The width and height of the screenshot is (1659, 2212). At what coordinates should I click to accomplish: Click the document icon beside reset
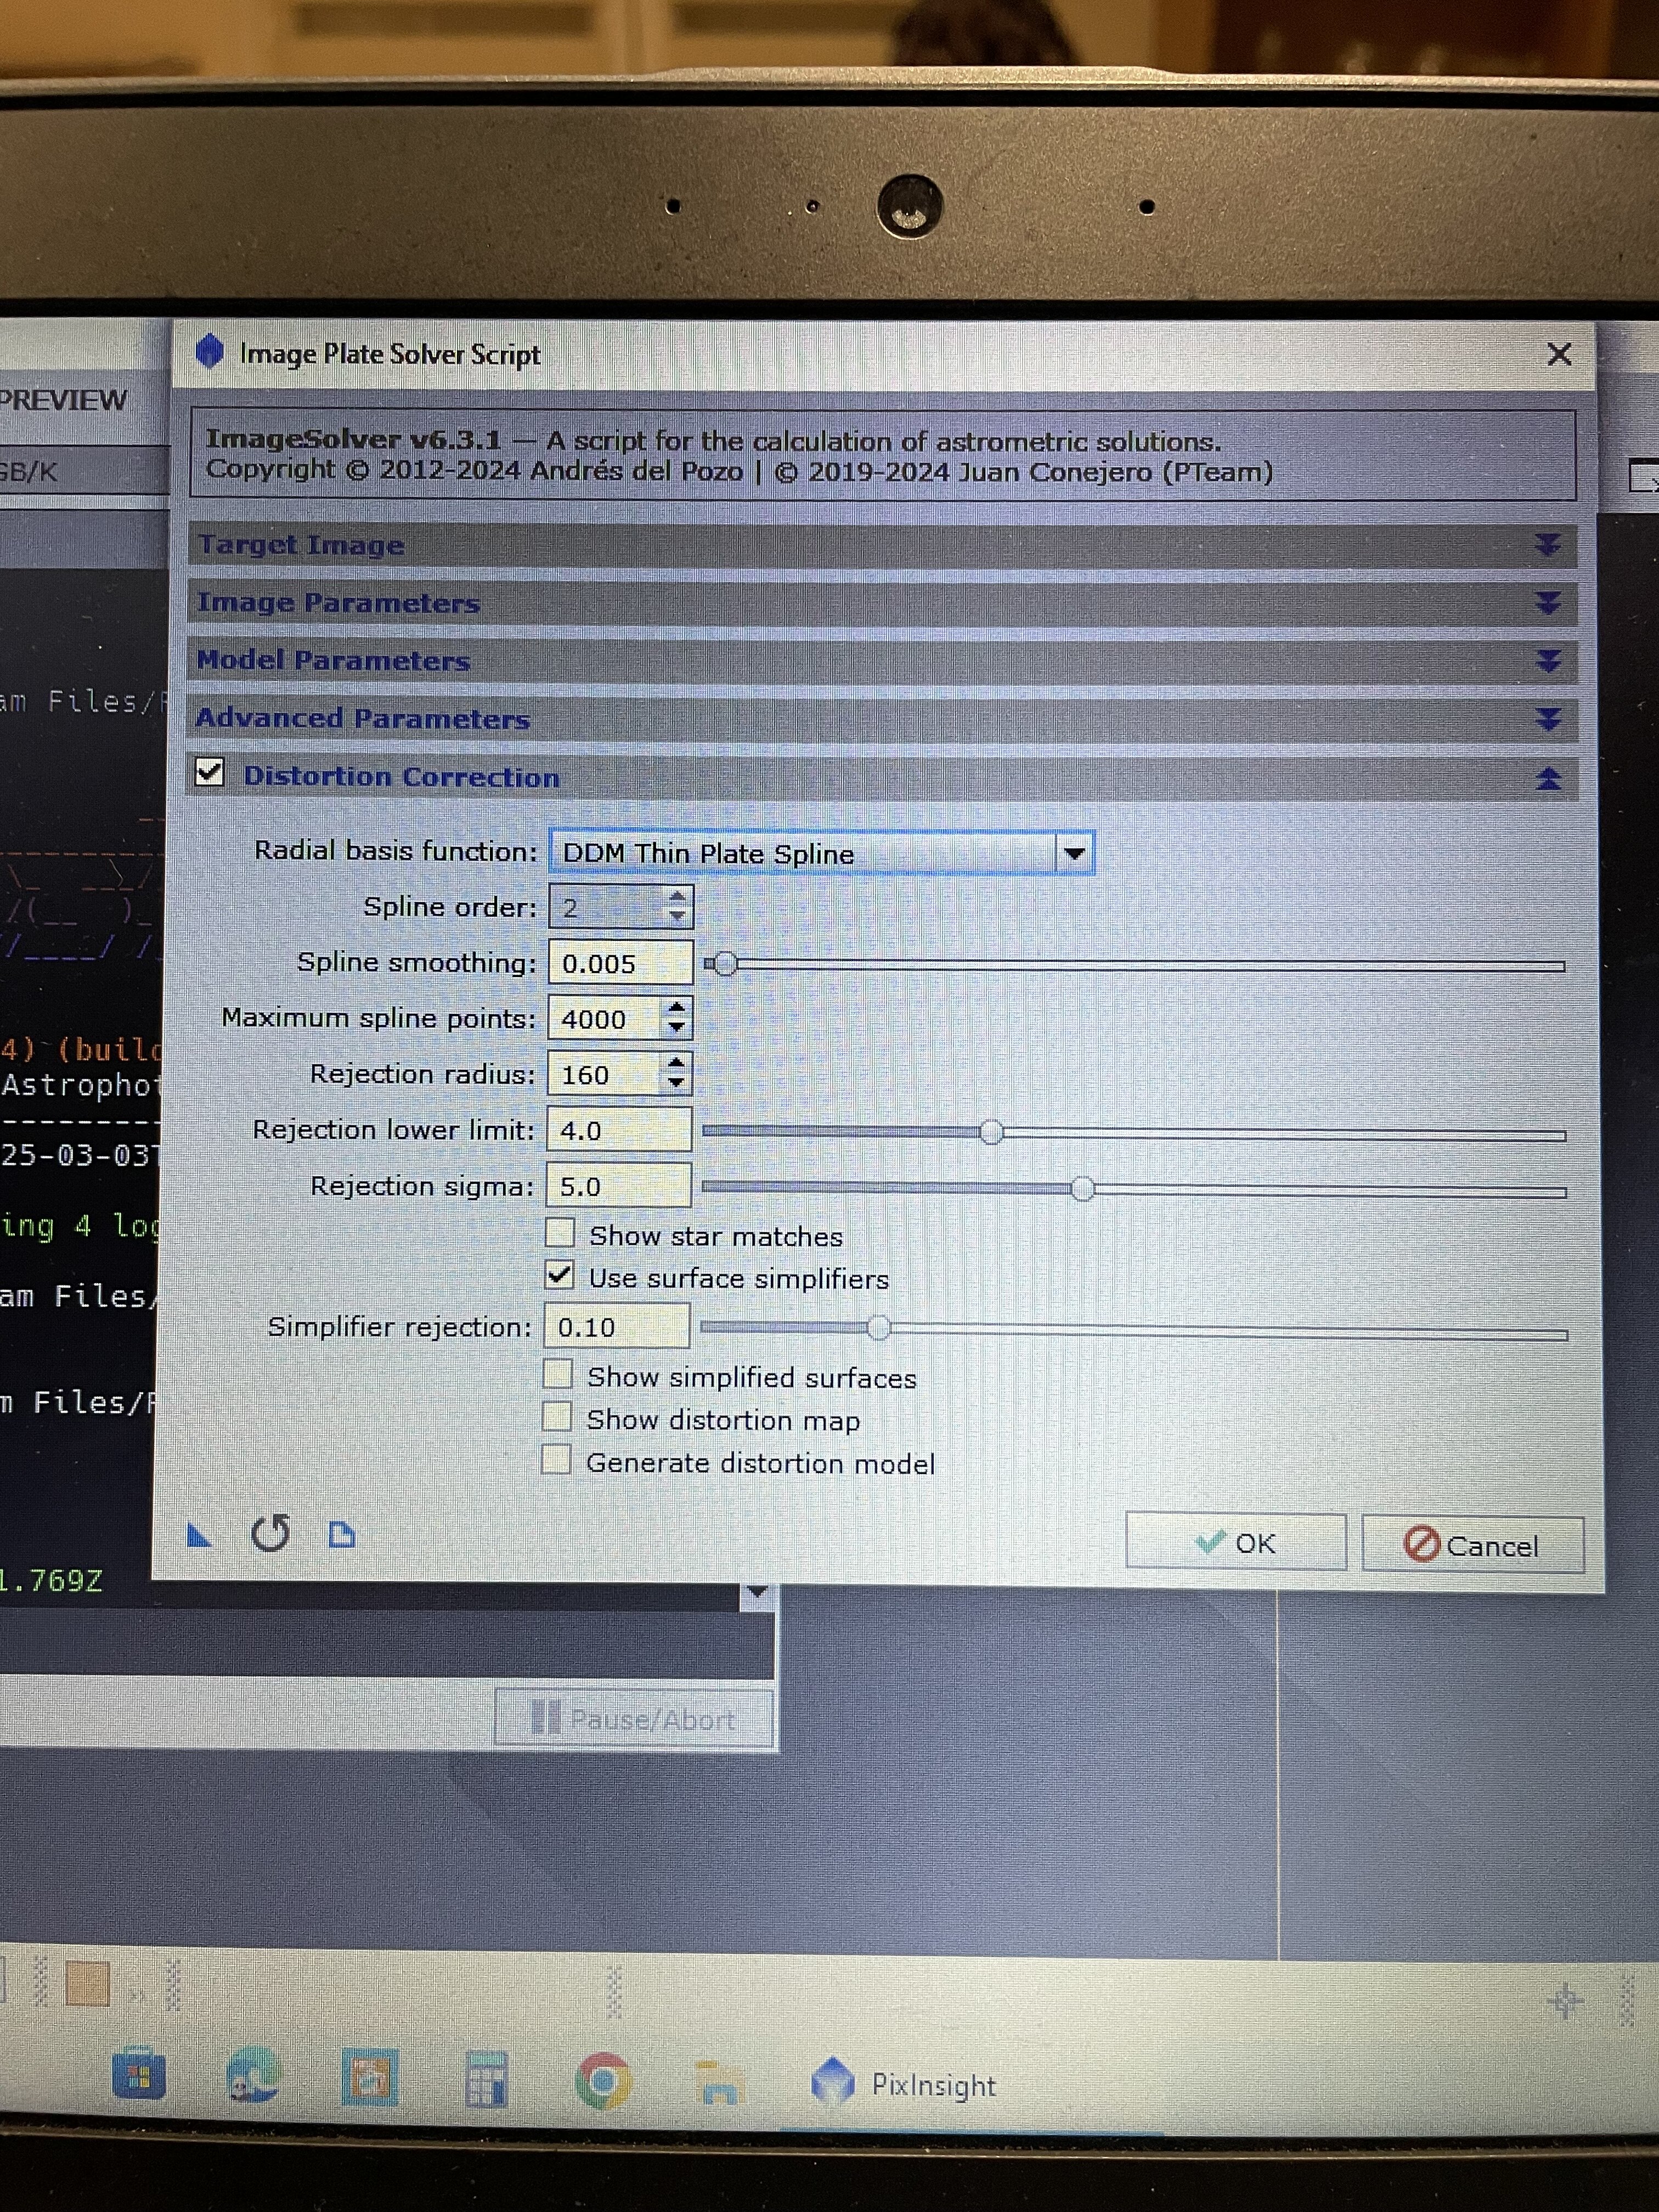(x=342, y=1534)
